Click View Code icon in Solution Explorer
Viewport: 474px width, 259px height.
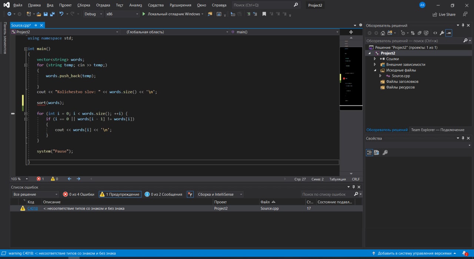[435, 33]
